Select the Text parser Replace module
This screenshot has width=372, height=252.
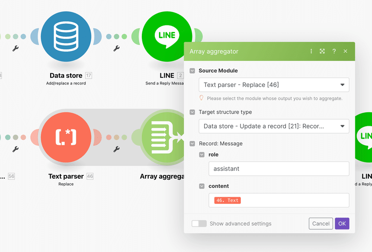click(x=66, y=137)
